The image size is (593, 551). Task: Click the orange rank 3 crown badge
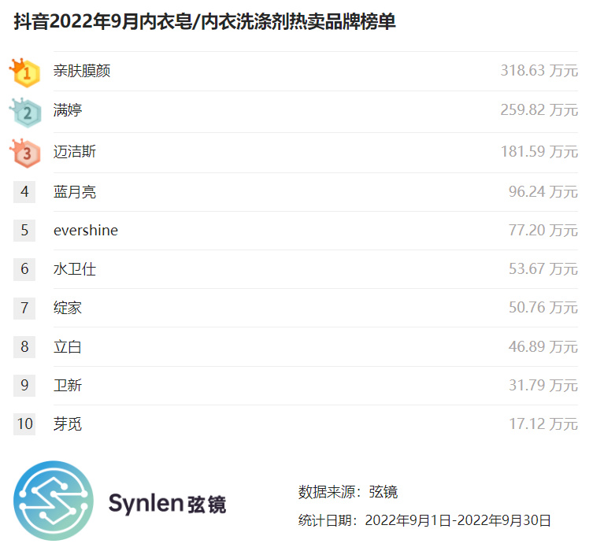point(25,153)
